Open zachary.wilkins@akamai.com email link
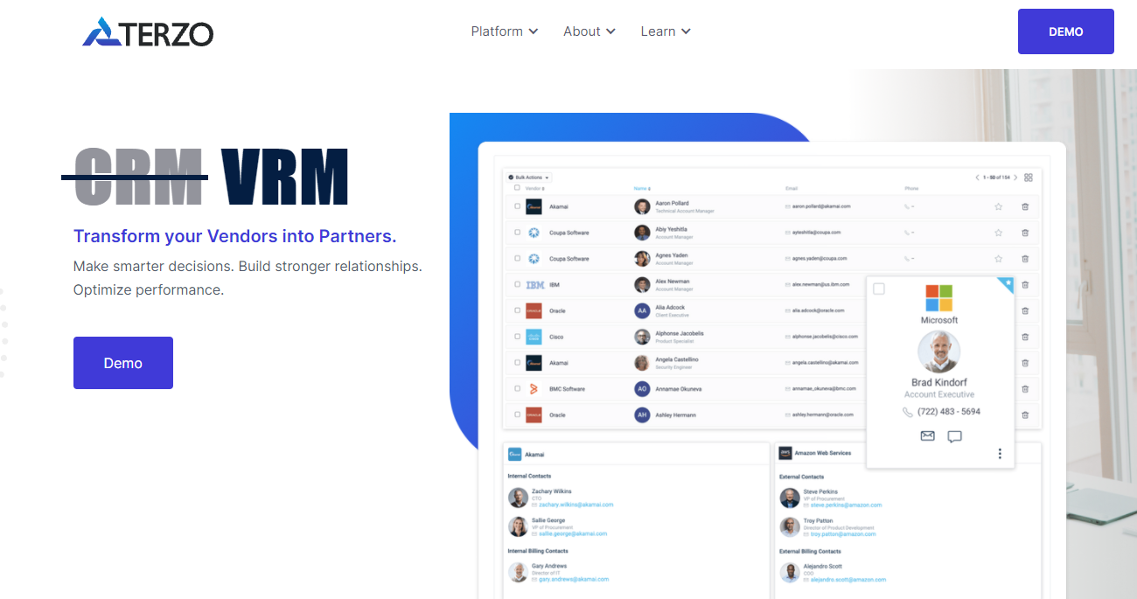This screenshot has width=1137, height=599. point(575,505)
